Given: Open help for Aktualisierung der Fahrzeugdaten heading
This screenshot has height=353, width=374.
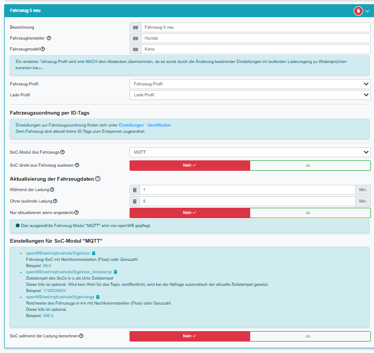Looking at the screenshot, I should (98, 179).
